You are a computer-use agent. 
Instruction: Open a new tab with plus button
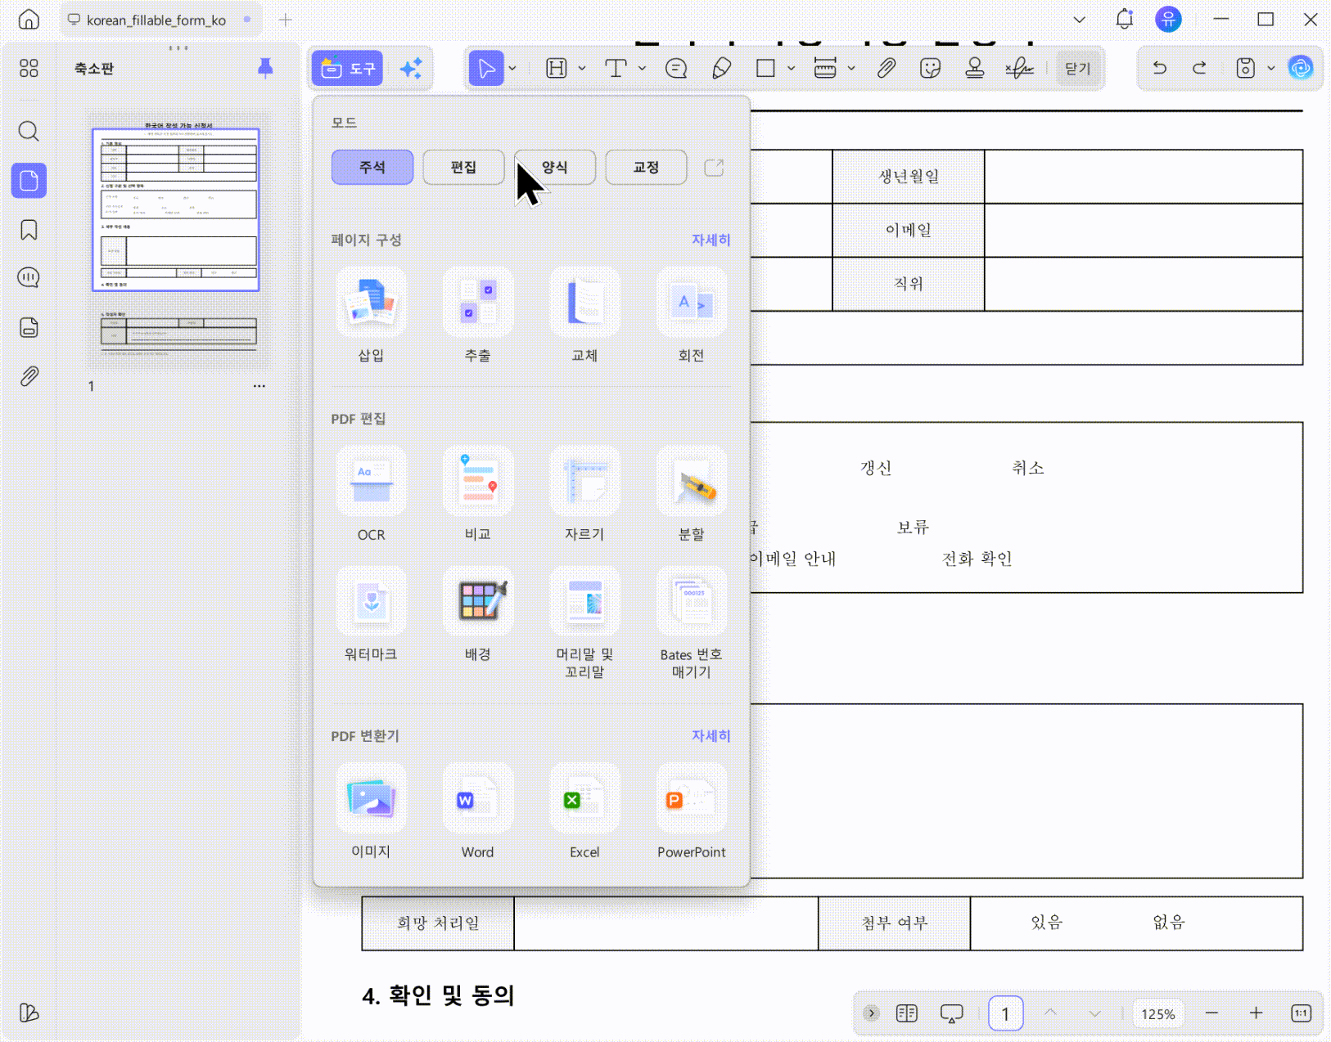pos(285,20)
